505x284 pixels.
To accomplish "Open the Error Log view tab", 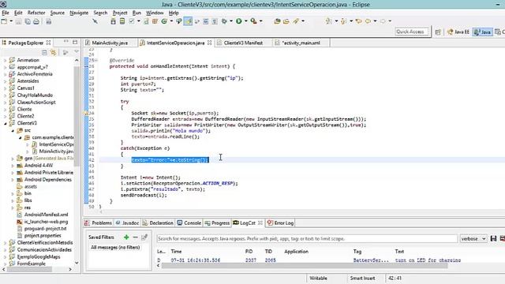I will [281, 222].
